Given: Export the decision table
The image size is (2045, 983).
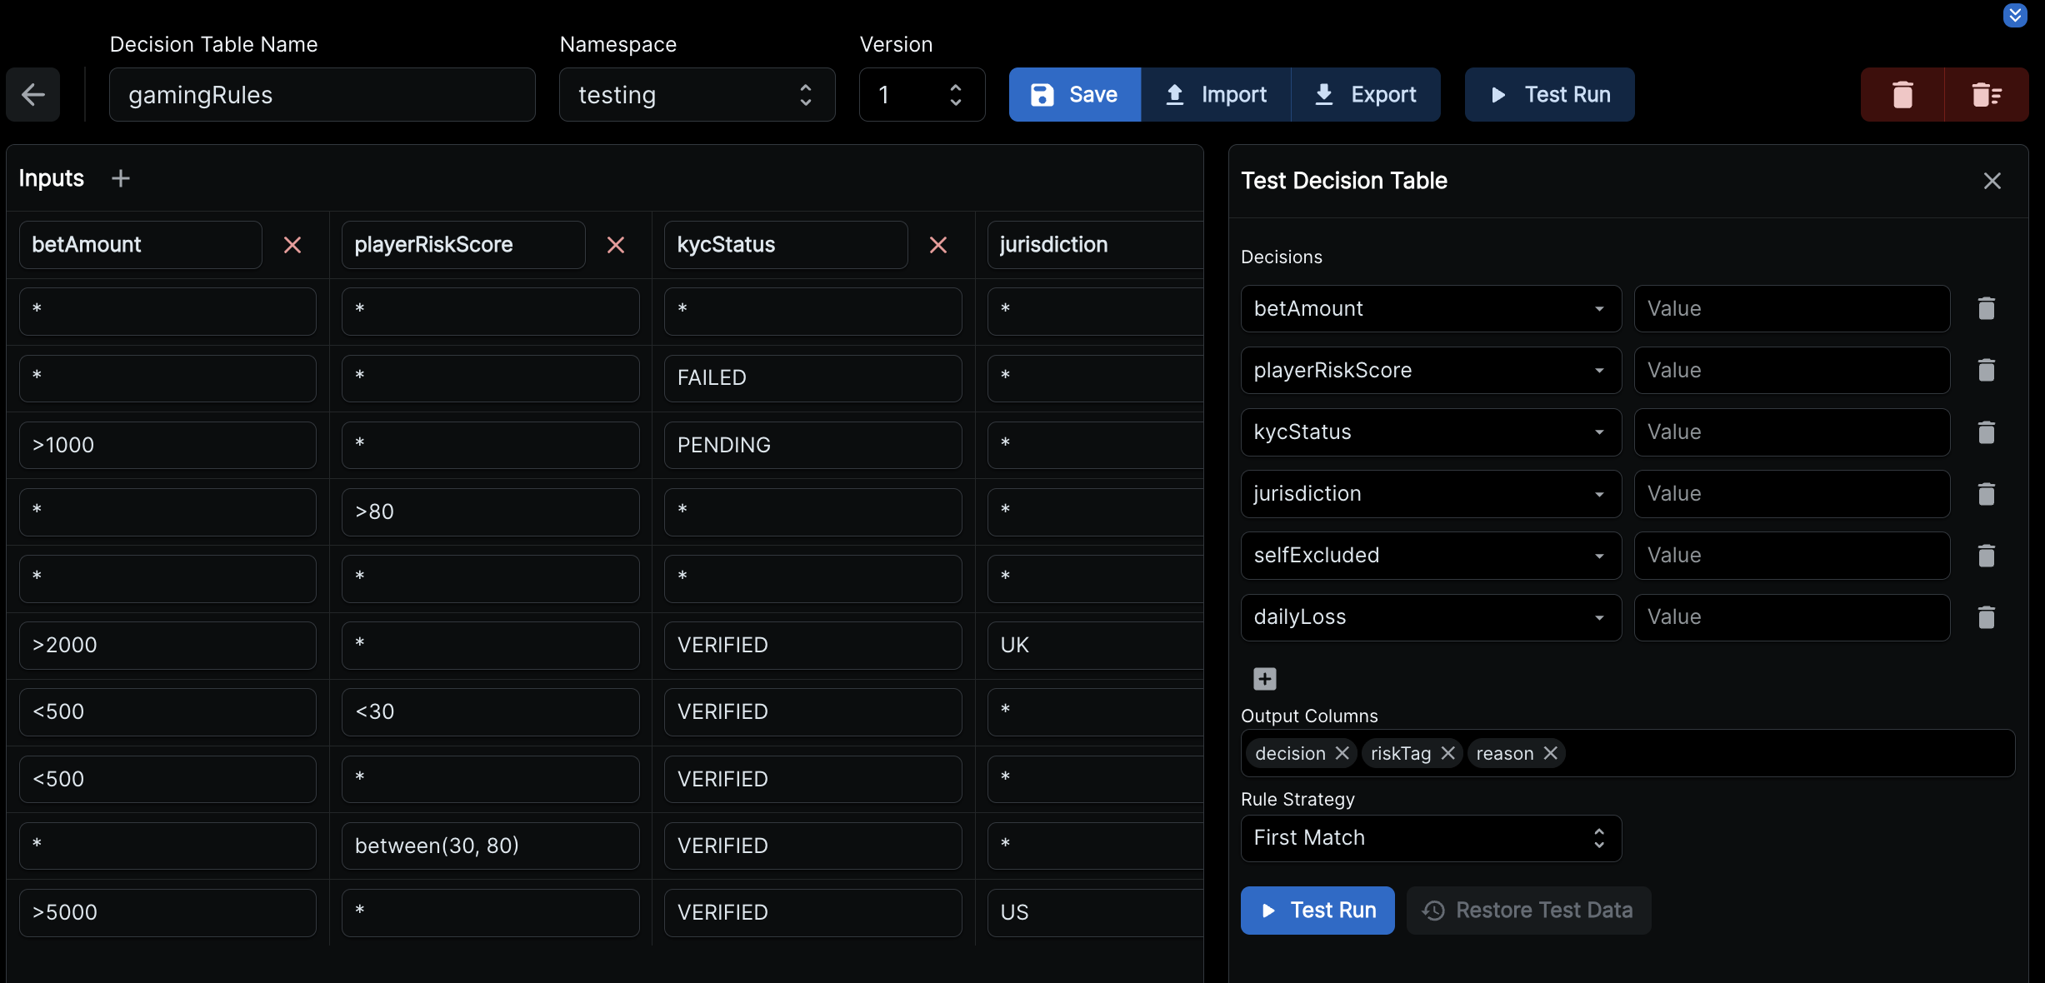Looking at the screenshot, I should click(x=1366, y=95).
